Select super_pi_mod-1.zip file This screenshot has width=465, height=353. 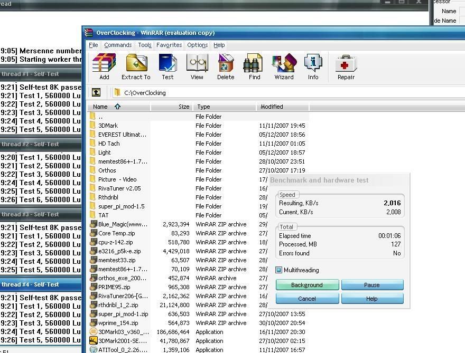tap(123, 314)
